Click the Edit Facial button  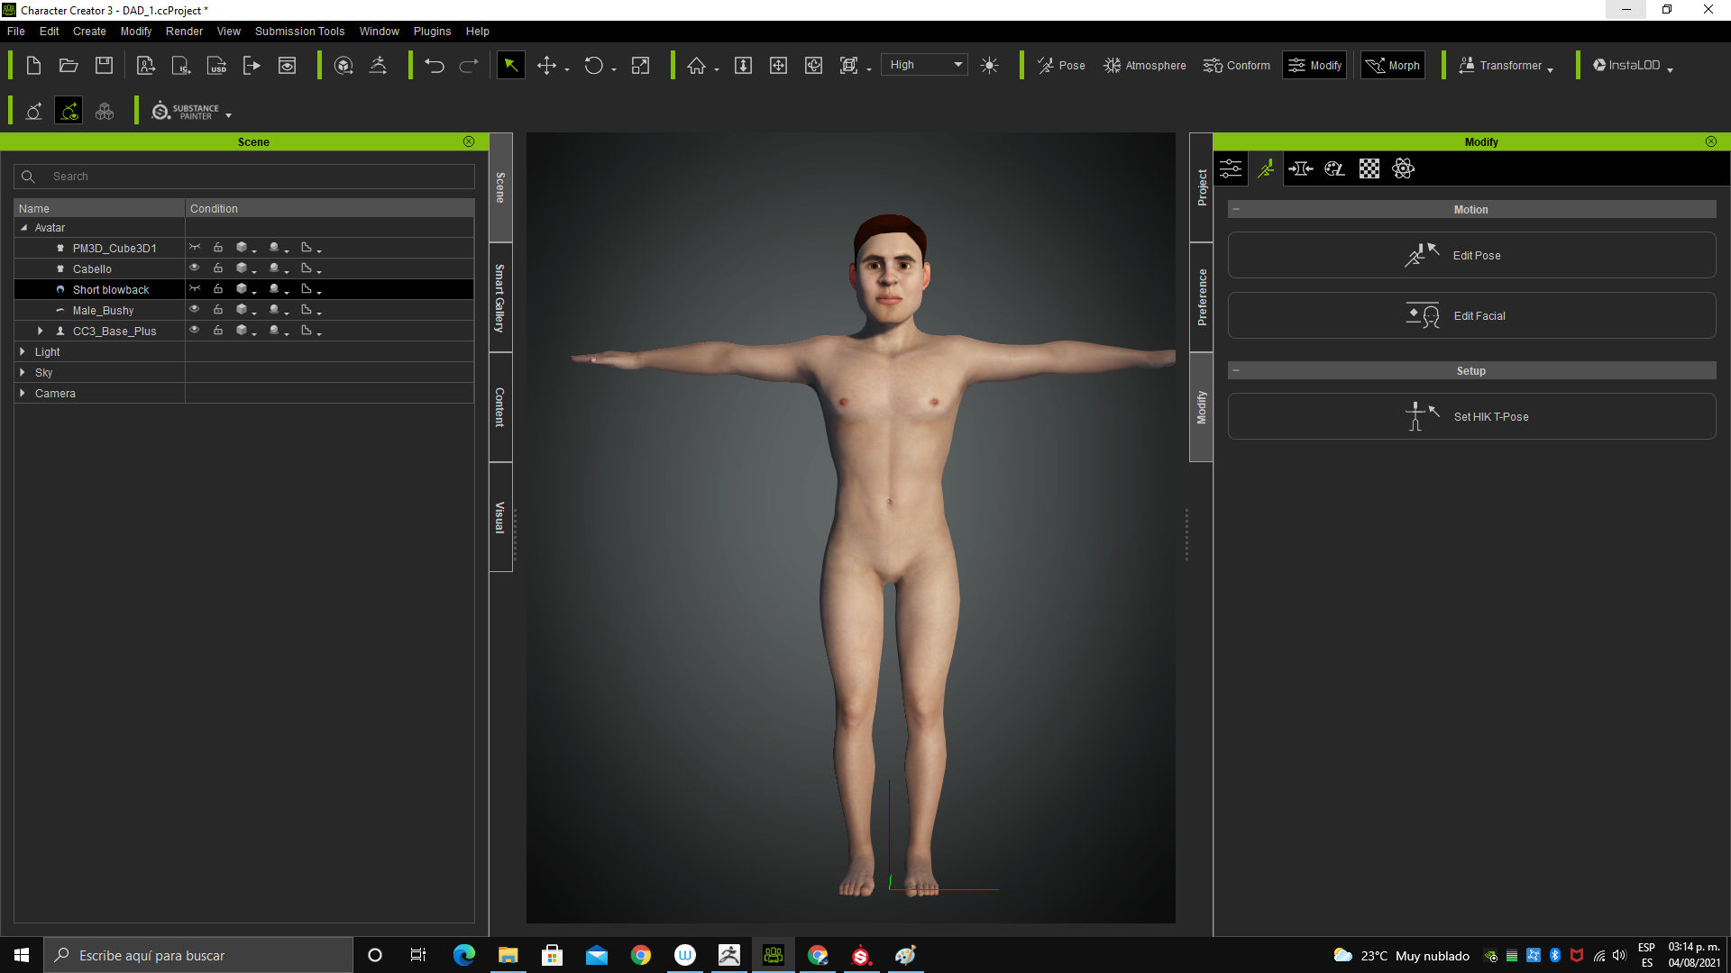tap(1471, 315)
